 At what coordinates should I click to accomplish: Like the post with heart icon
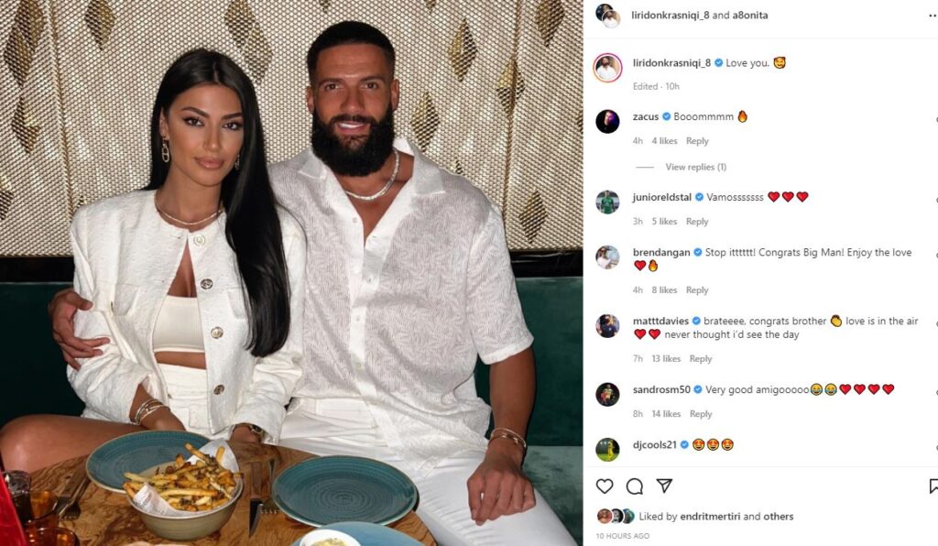[x=605, y=486]
